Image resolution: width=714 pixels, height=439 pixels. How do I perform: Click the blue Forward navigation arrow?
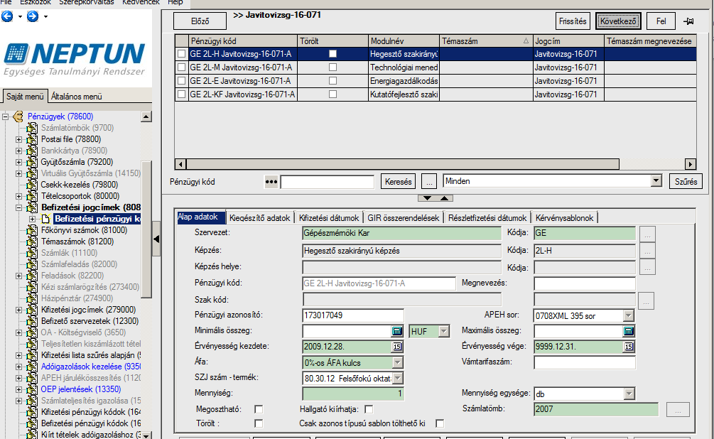tap(33, 17)
